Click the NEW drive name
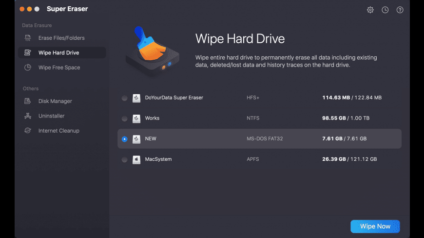The height and width of the screenshot is (238, 424). pyautogui.click(x=150, y=138)
